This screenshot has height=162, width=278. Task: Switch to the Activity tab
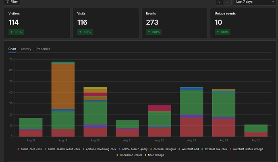point(26,49)
